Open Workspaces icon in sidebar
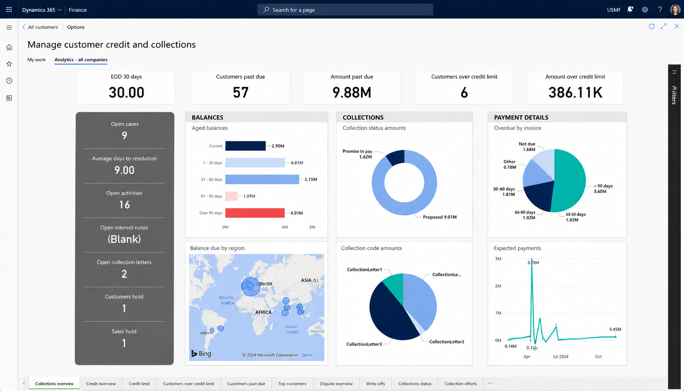Image resolution: width=684 pixels, height=391 pixels. 9,98
